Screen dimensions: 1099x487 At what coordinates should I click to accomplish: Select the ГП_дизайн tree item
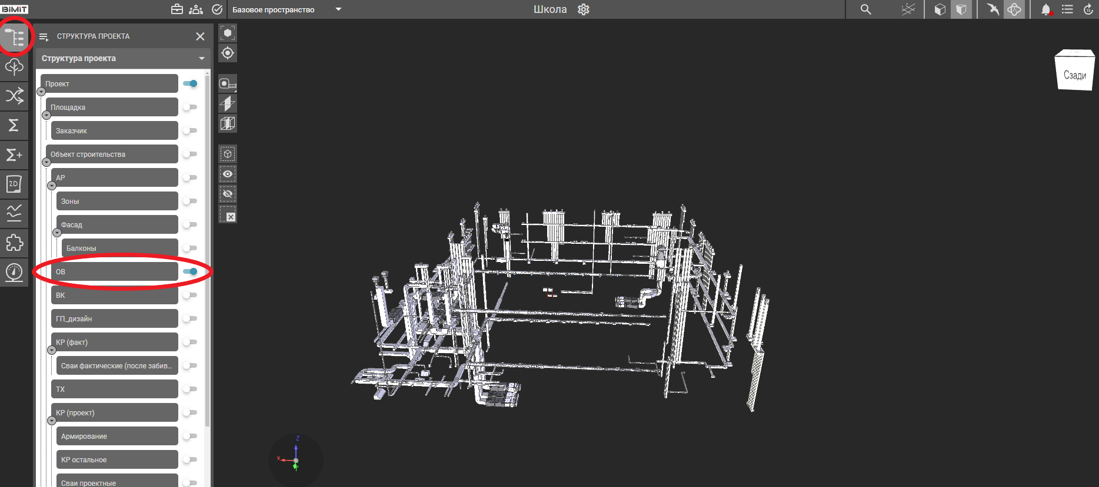pyautogui.click(x=115, y=318)
